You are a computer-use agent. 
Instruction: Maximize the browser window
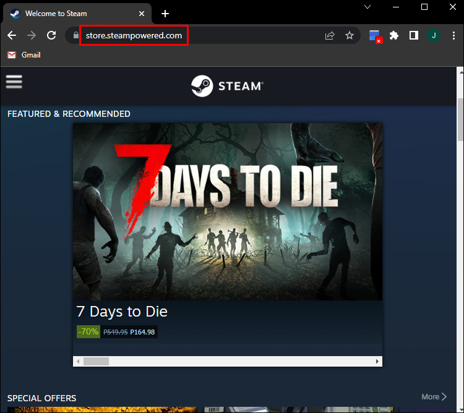click(424, 7)
